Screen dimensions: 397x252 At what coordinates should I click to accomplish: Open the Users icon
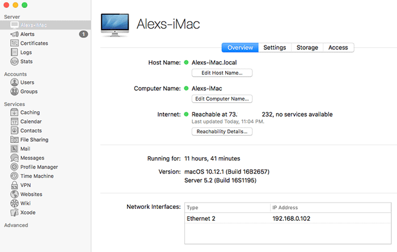coord(14,82)
